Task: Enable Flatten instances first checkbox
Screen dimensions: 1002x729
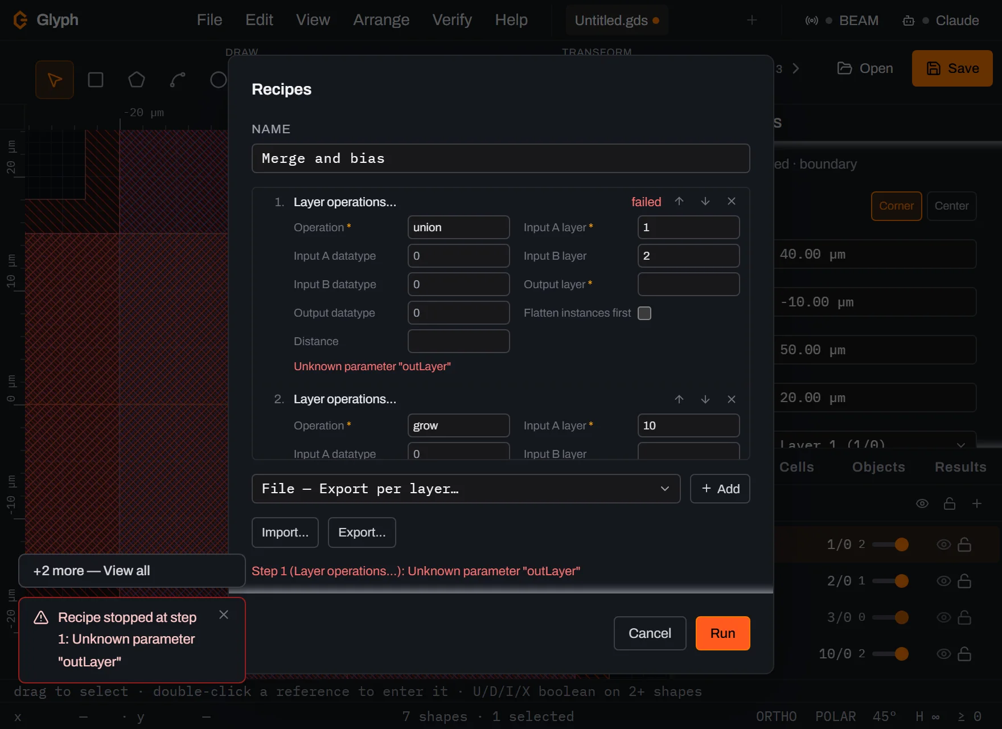Action: pyautogui.click(x=644, y=313)
